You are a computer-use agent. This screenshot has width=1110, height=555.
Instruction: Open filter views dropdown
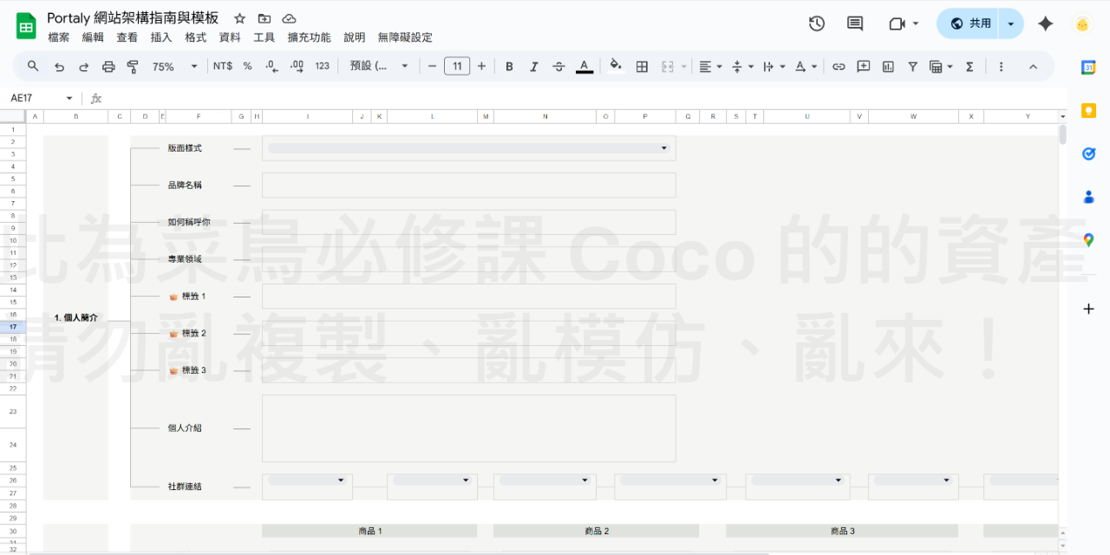(941, 66)
